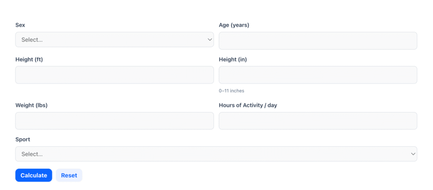Screen dimensions: 433x190
Task: Click the Reset button
Action: 69,175
